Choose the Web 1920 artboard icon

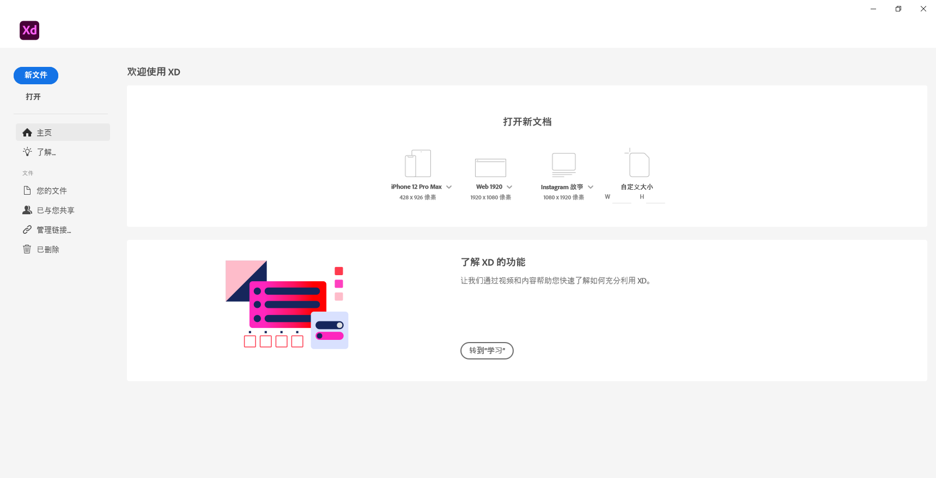pyautogui.click(x=490, y=167)
